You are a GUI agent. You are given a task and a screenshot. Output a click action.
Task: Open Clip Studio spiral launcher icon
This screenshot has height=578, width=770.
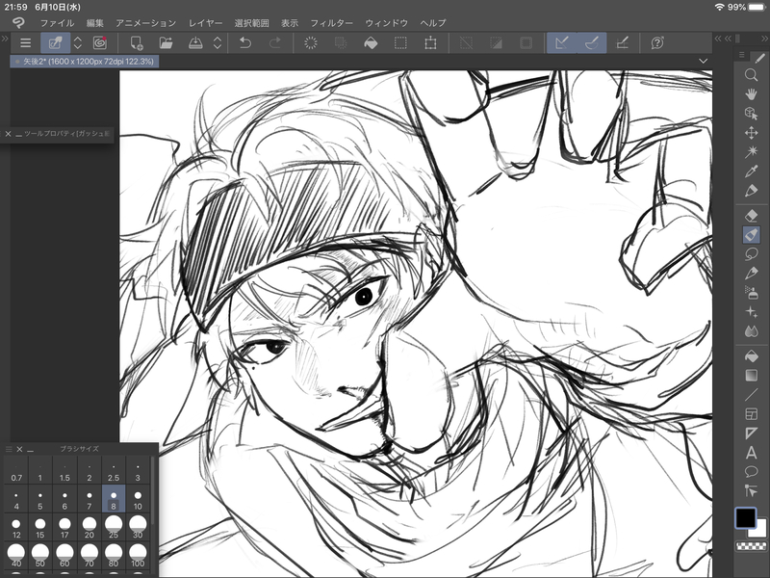(100, 43)
